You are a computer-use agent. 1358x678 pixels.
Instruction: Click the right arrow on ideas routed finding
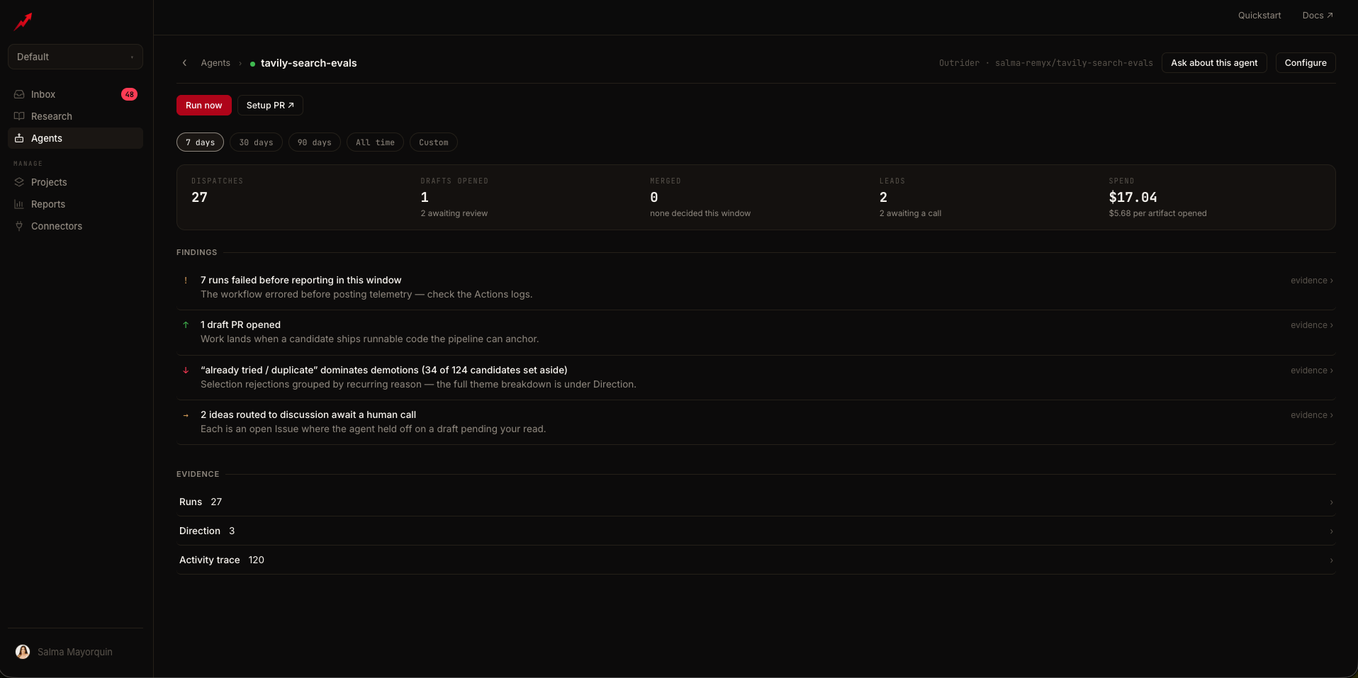tap(186, 415)
